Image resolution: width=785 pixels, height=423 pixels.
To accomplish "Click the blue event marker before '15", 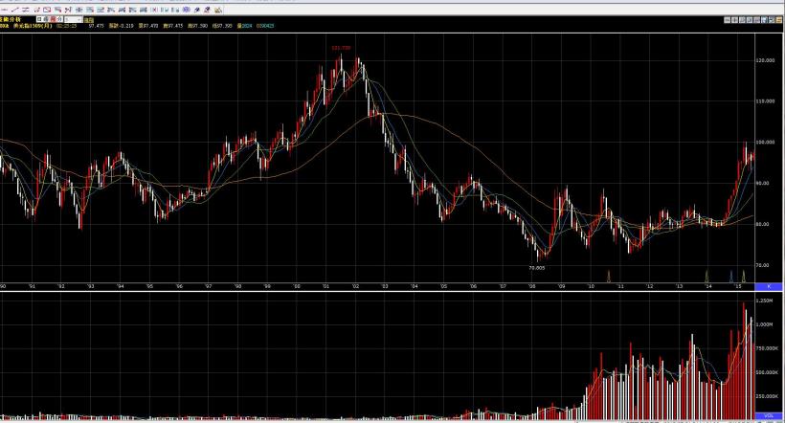I will (x=731, y=277).
